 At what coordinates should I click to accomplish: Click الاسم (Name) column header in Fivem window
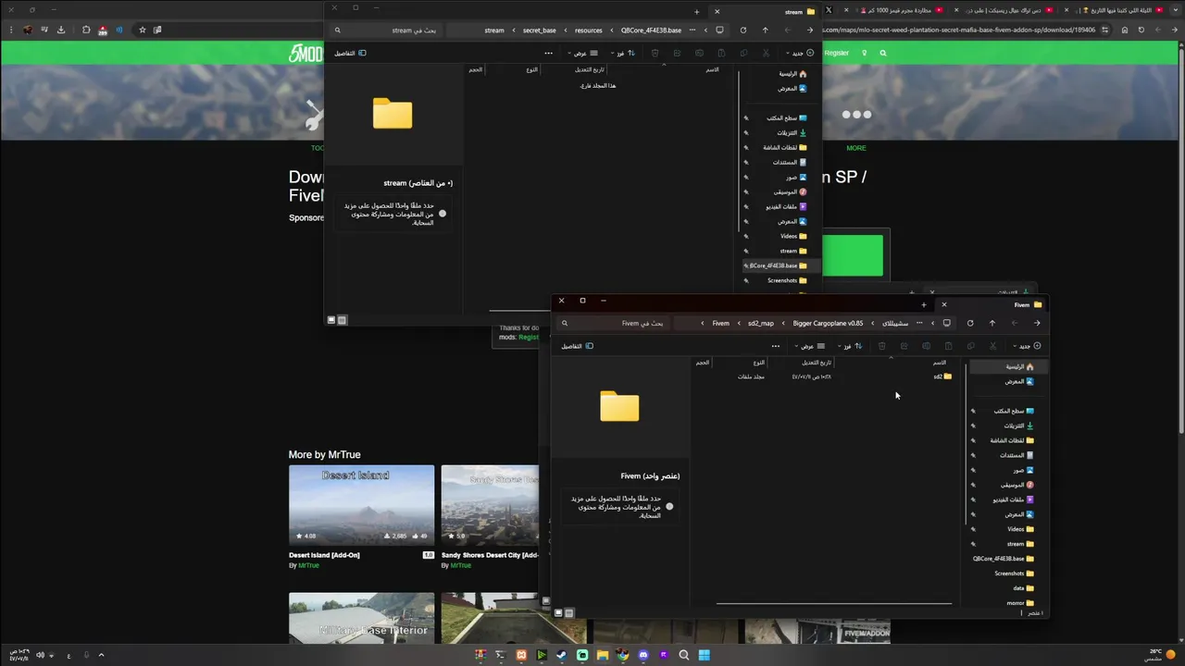940,363
